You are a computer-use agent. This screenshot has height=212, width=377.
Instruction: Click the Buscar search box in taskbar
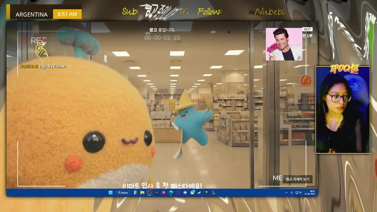click(x=123, y=193)
